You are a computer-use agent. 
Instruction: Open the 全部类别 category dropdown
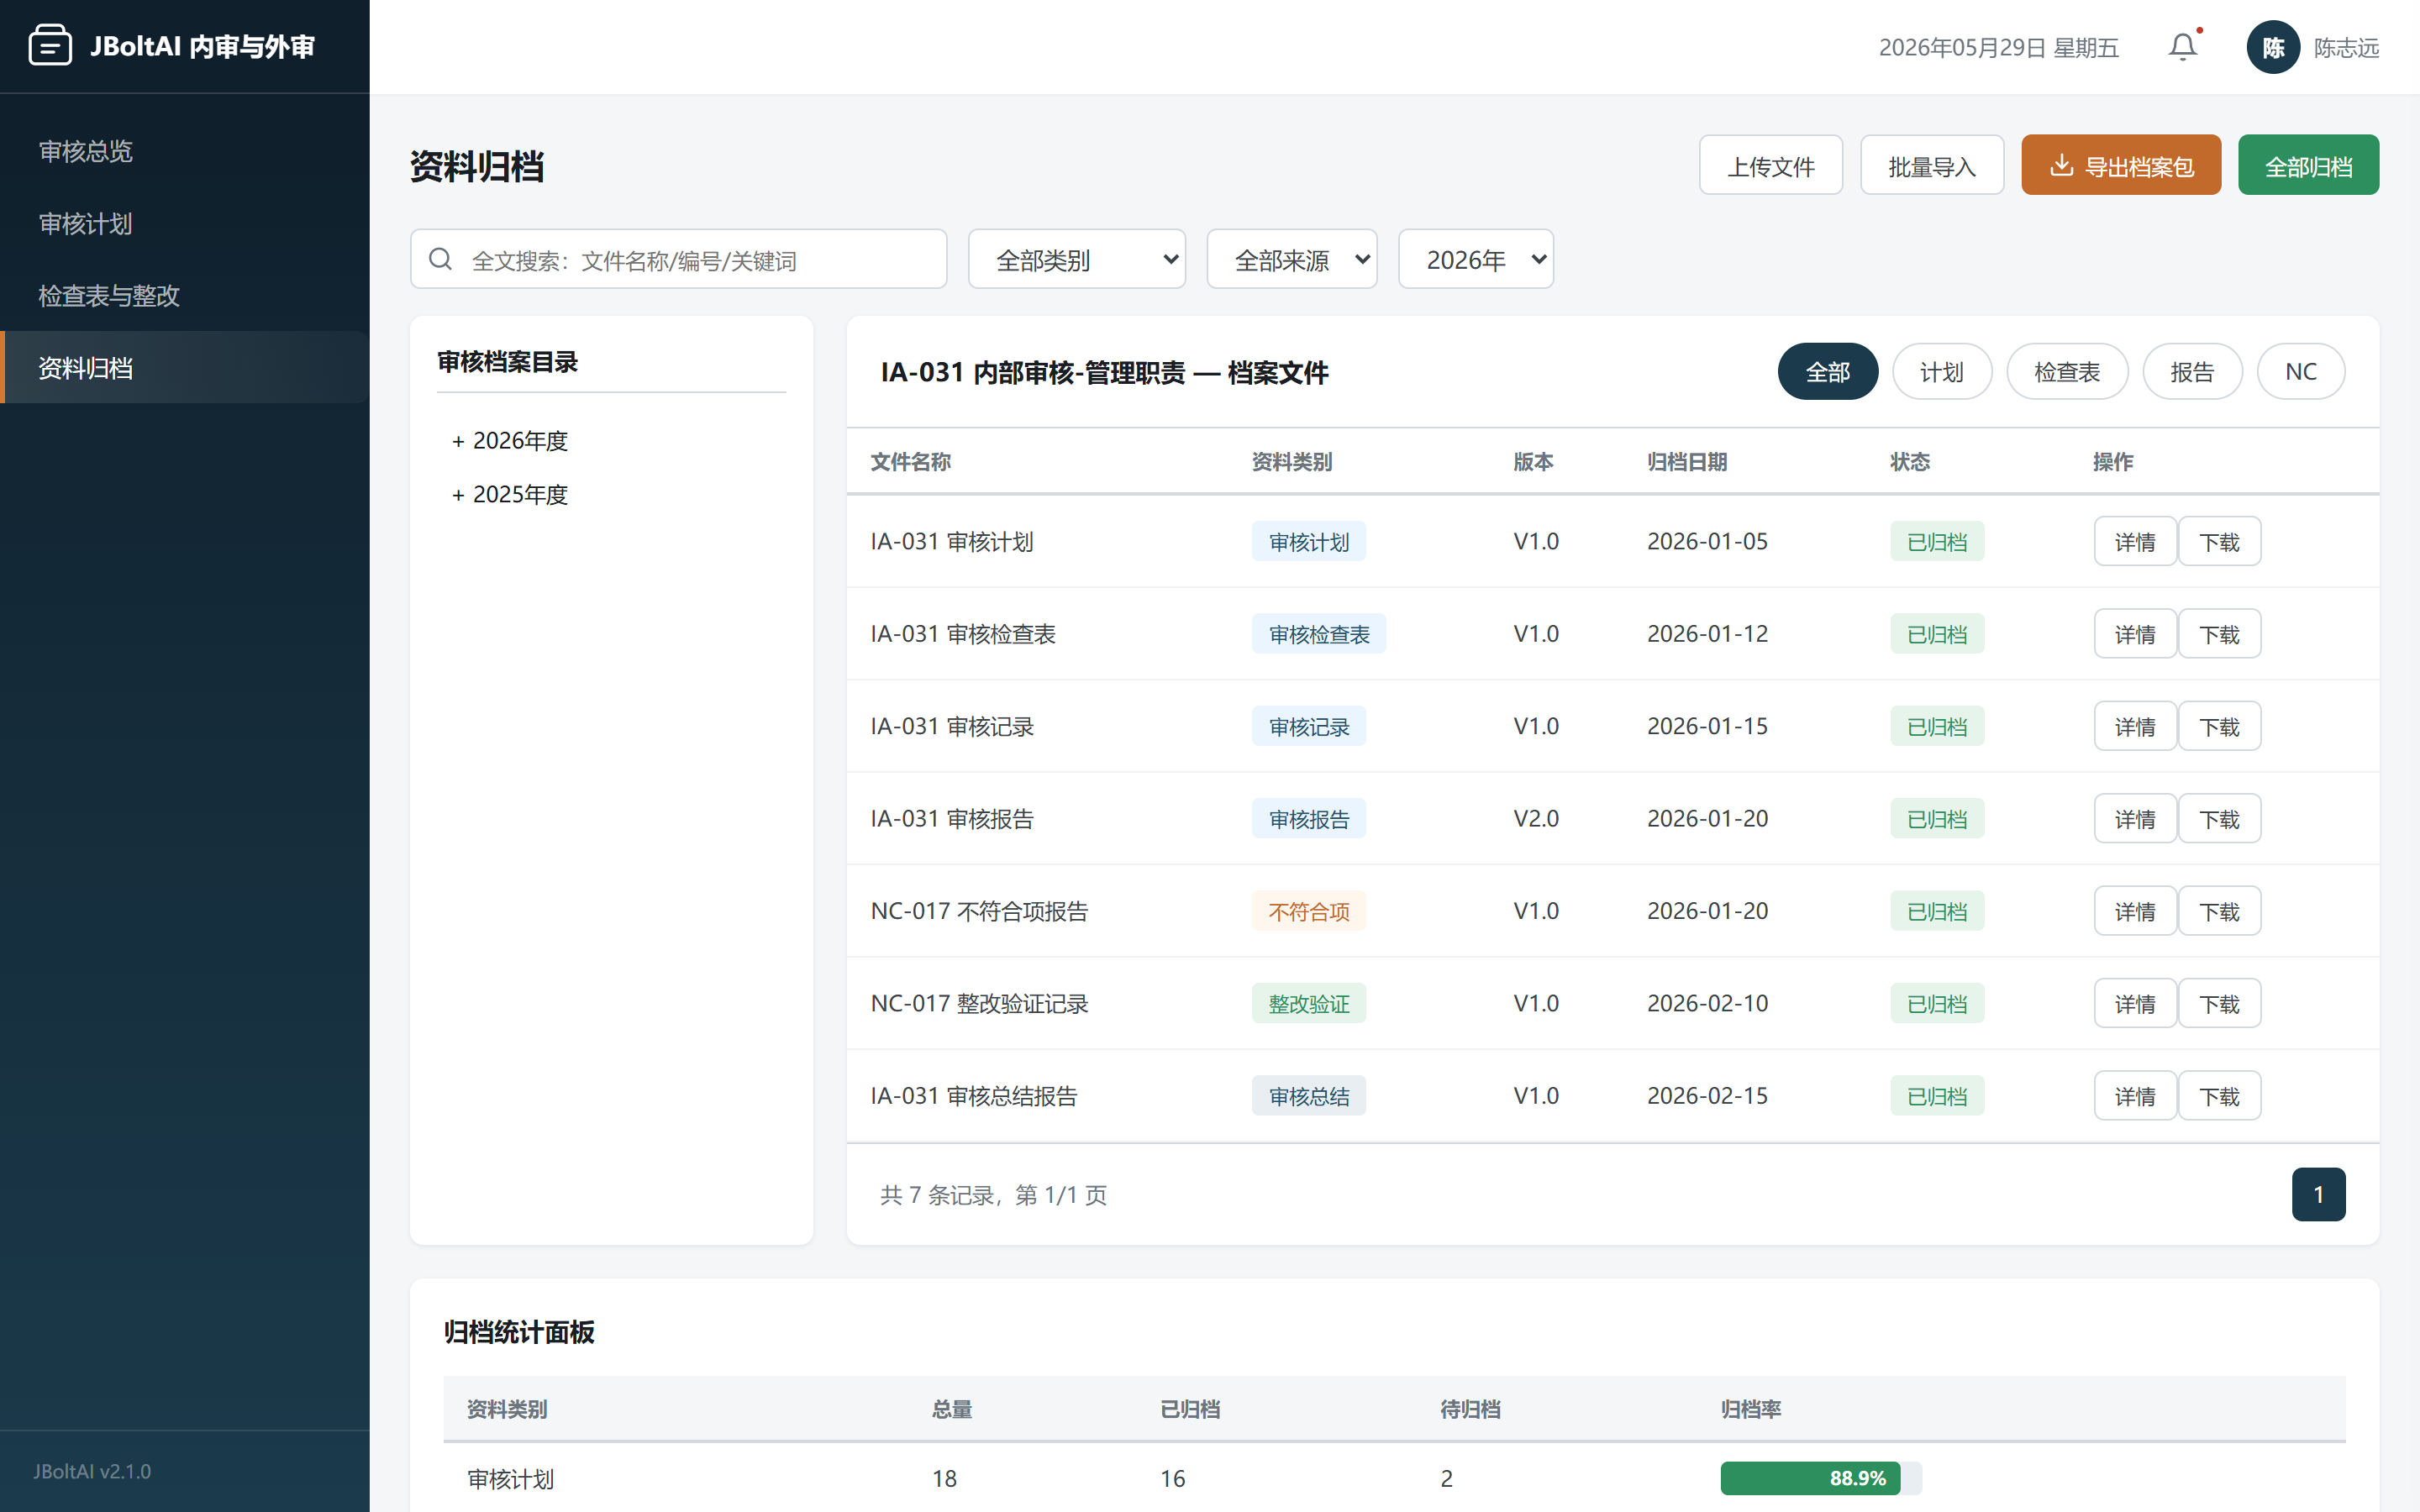click(1077, 260)
